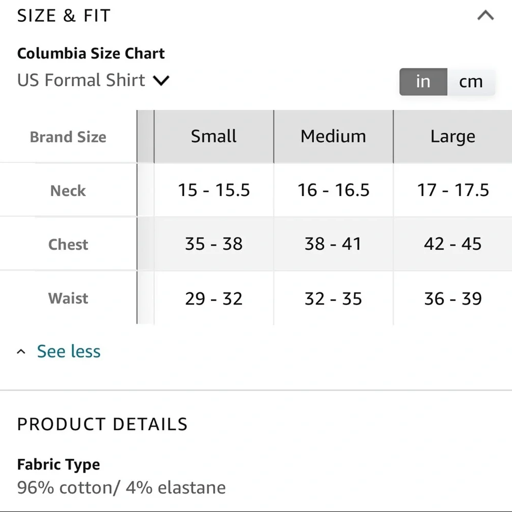This screenshot has height=512, width=512.
Task: Click the Product Details heading
Action: click(102, 424)
